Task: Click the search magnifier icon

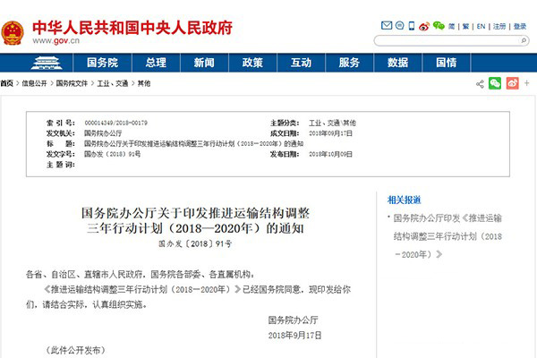Action: coord(522,40)
